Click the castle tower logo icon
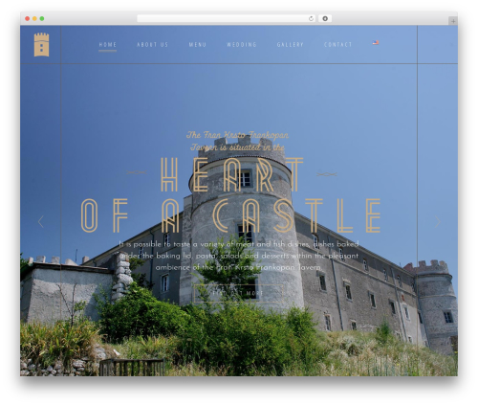The image size is (478, 405). pos(41,45)
